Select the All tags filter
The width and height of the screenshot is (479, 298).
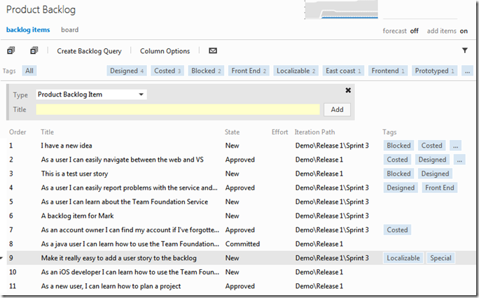(29, 71)
